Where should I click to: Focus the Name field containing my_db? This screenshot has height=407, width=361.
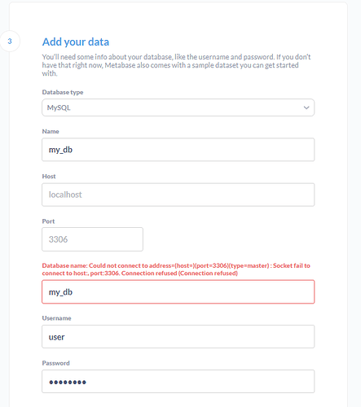point(178,150)
